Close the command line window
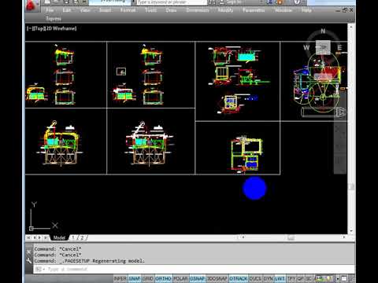The height and width of the screenshot is (283, 378). coord(29,252)
